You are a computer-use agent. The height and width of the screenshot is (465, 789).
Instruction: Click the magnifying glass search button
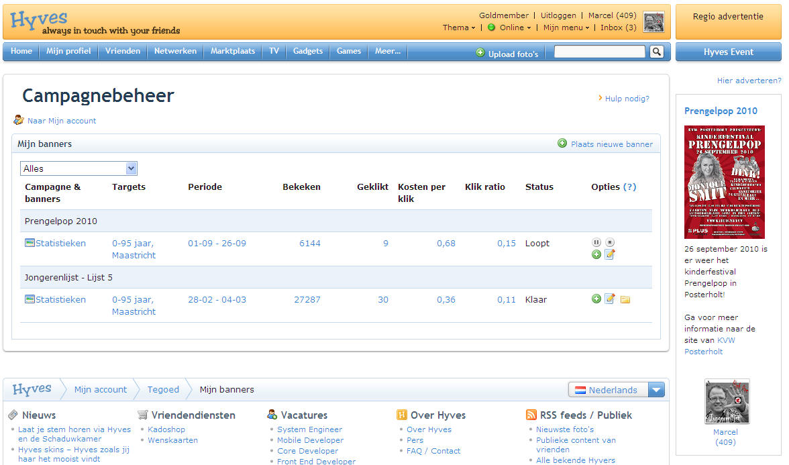pyautogui.click(x=656, y=52)
